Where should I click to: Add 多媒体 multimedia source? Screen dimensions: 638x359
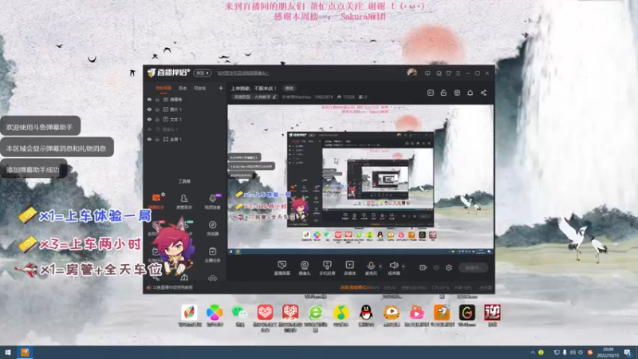point(350,268)
